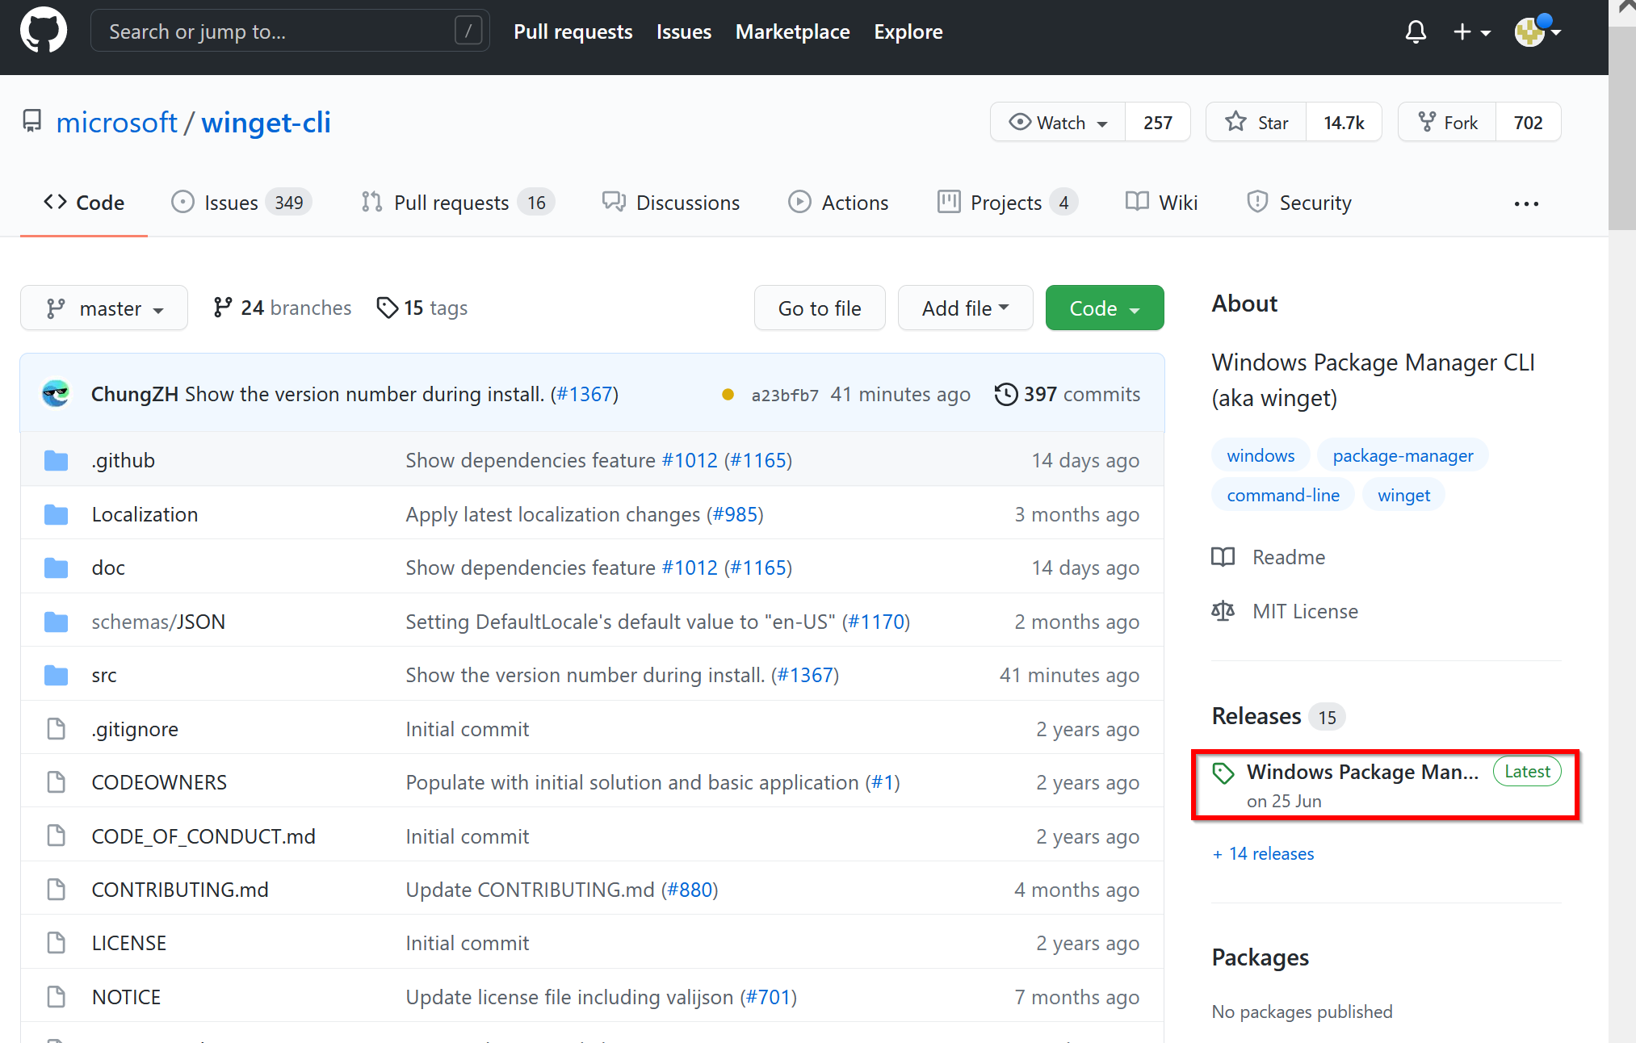
Task: Open the master branch dropdown
Action: 104,308
